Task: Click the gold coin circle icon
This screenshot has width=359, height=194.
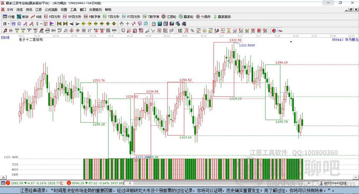Action: (x=204, y=31)
